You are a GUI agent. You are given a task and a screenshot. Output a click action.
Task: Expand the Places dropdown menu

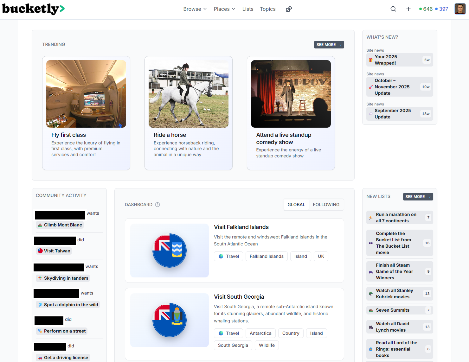[x=224, y=9]
